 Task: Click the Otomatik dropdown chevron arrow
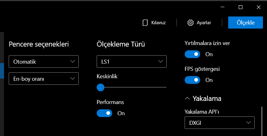click(73, 61)
